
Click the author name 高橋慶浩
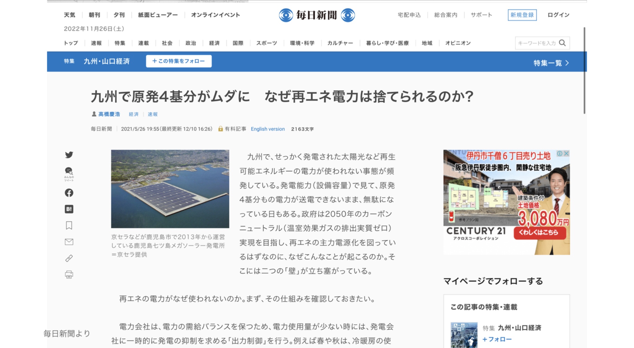(x=109, y=114)
